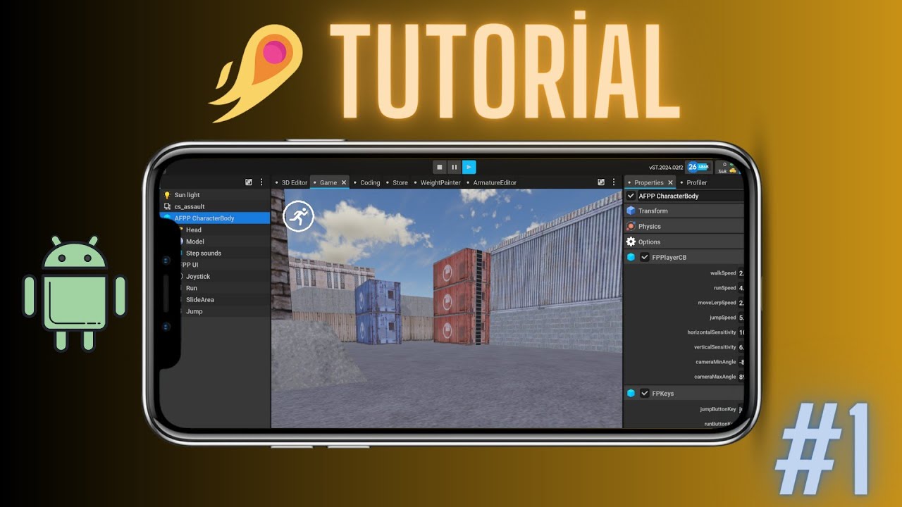902x507 pixels.
Task: Expand the Options section
Action: [684, 242]
